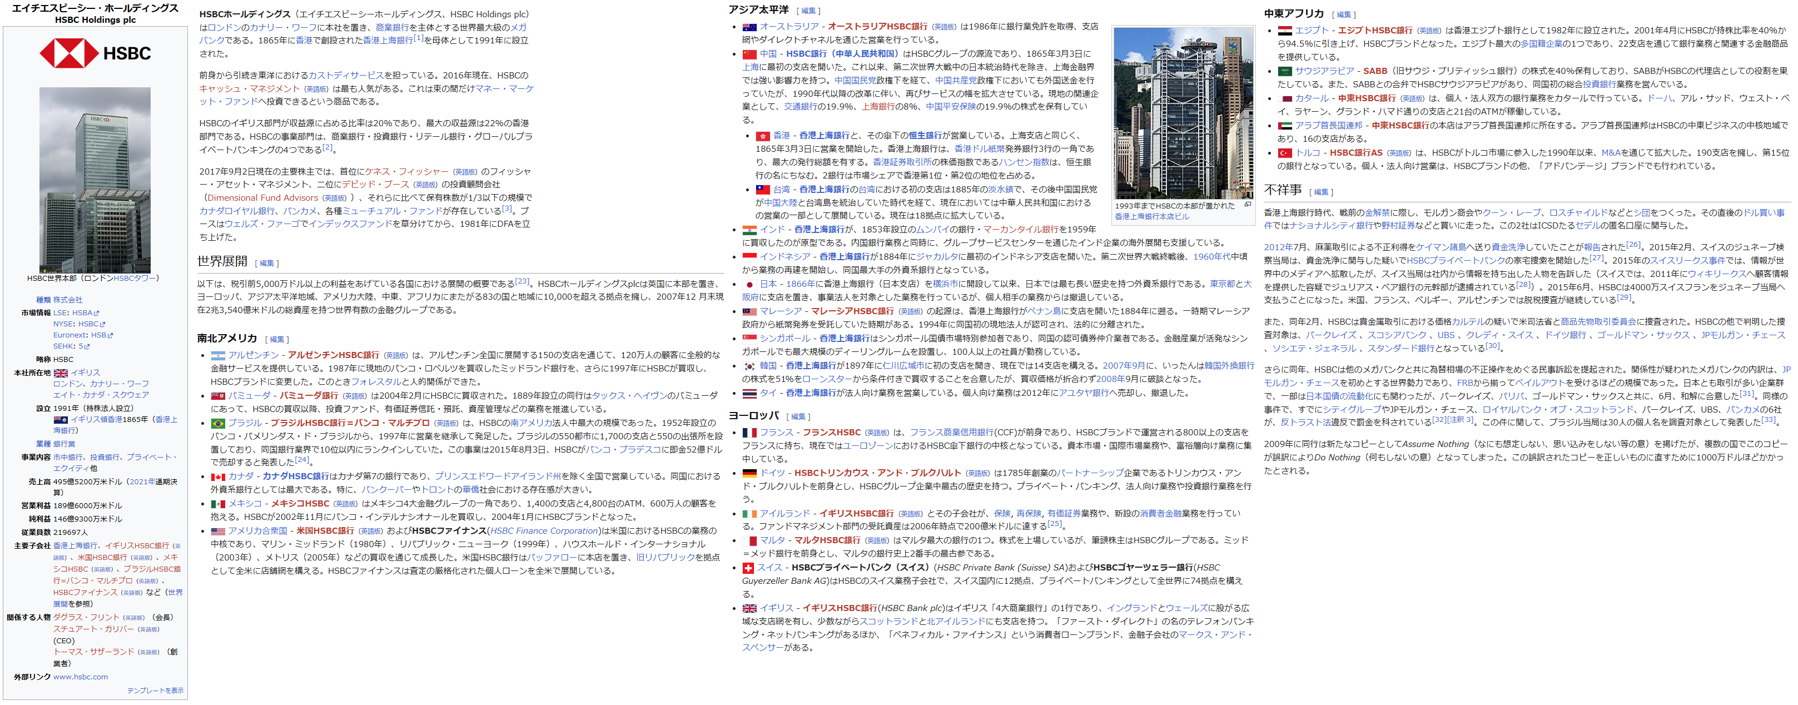This screenshot has width=1798, height=705.
Task: Click the France flag icon
Action: tap(749, 433)
